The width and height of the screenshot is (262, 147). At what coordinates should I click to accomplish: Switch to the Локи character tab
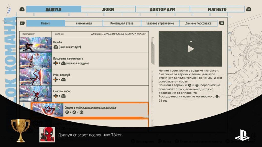pos(108,9)
